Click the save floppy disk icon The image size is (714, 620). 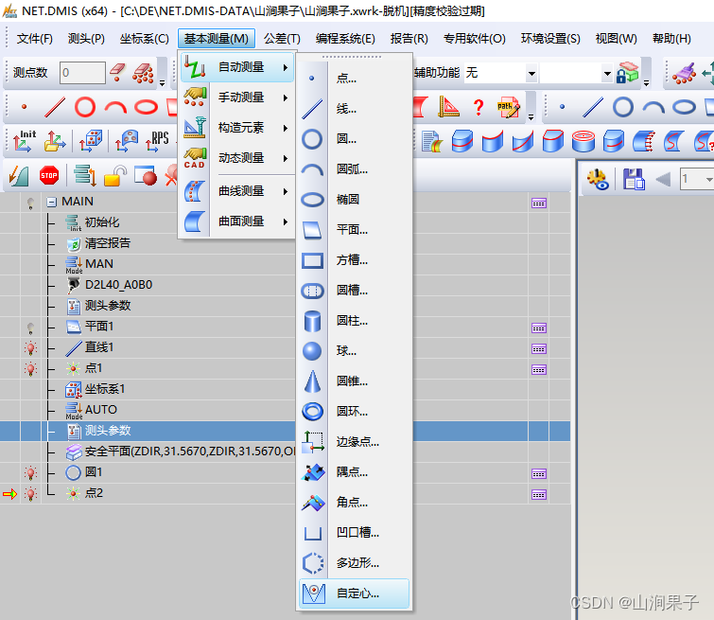pos(634,179)
